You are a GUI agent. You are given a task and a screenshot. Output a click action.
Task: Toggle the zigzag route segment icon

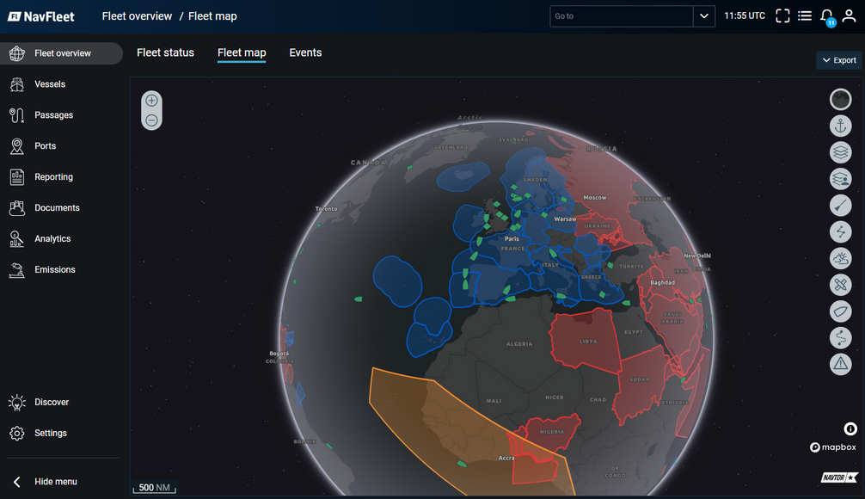pyautogui.click(x=841, y=231)
